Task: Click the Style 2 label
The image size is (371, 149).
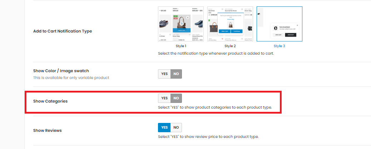Action: coord(230,46)
